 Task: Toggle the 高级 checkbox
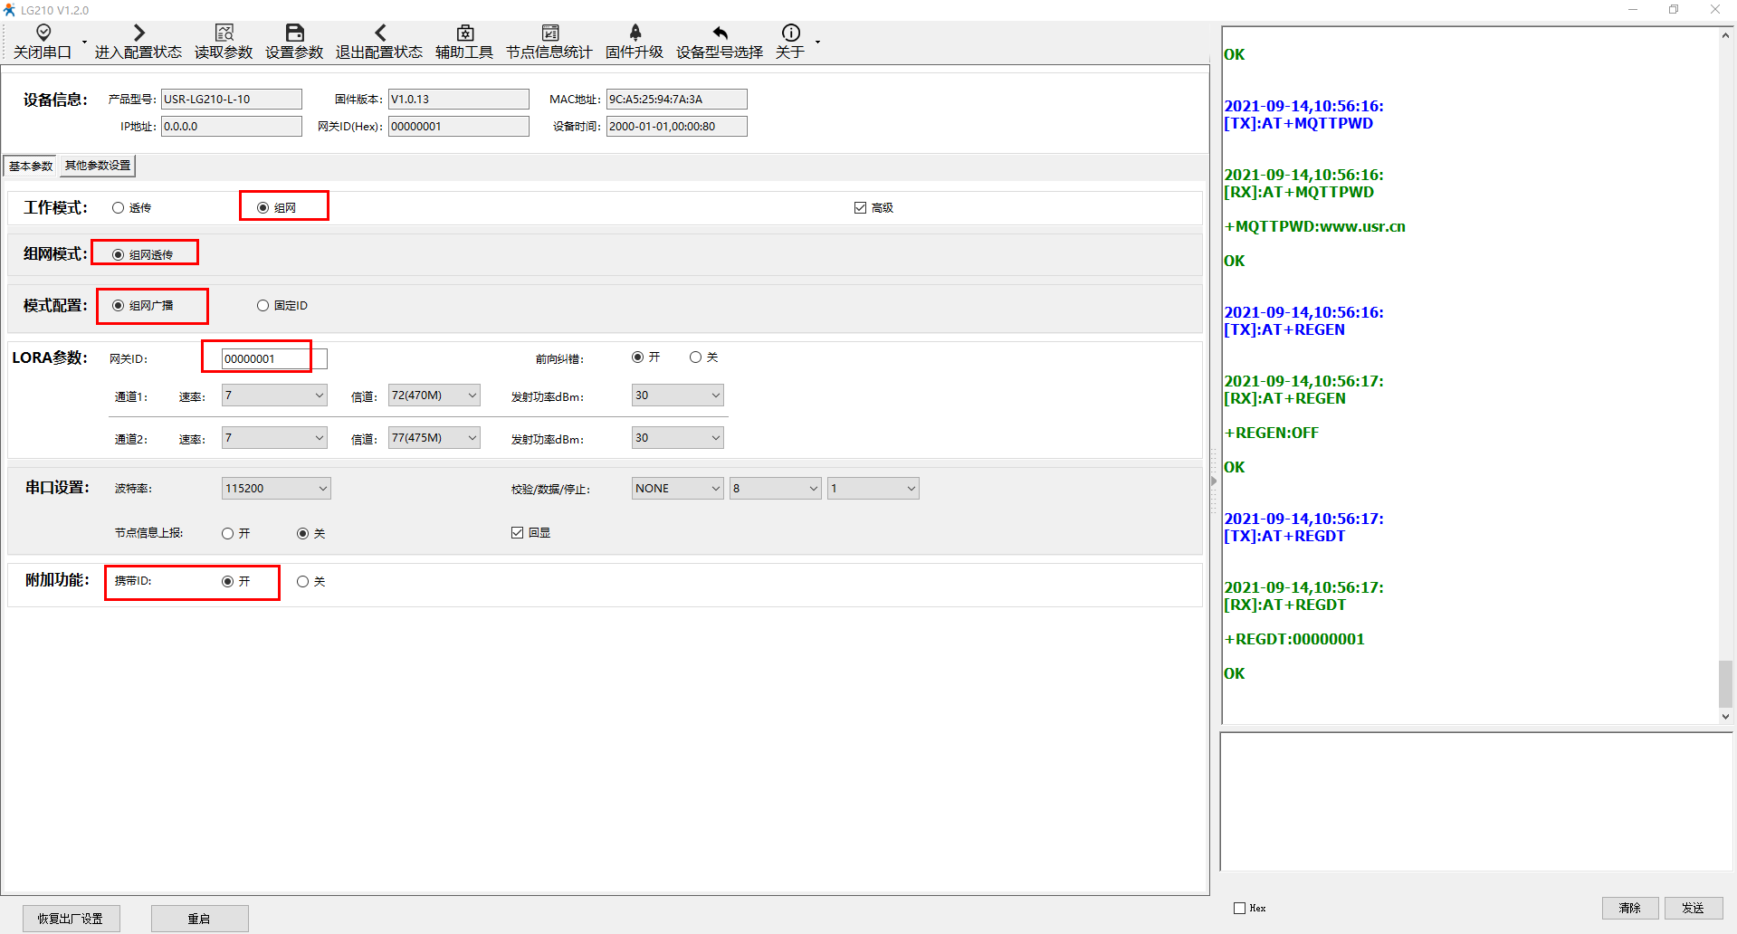860,208
